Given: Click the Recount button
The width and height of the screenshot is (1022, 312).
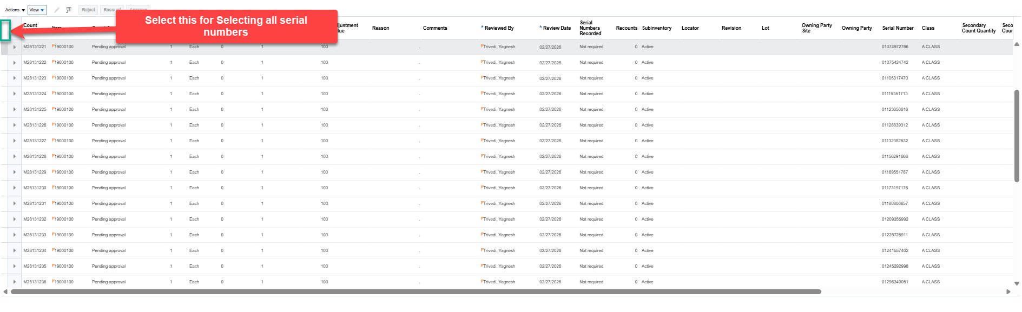Looking at the screenshot, I should (x=112, y=10).
